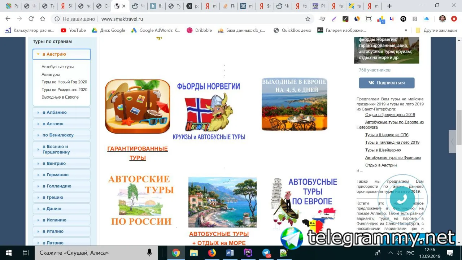Open Туры на Рождество 2020
Image resolution: width=462 pixels, height=260 pixels.
(64, 90)
